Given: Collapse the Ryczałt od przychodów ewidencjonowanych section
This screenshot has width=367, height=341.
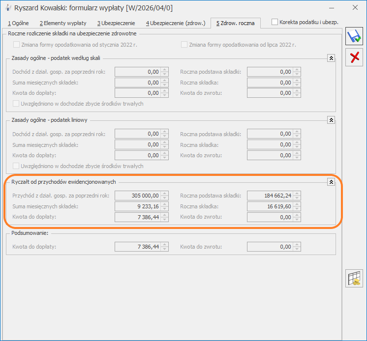Looking at the screenshot, I should pos(331,182).
